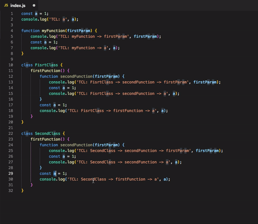Click 'secondFunction' on line 12
This screenshot has height=224, width=258.
tap(77, 76)
